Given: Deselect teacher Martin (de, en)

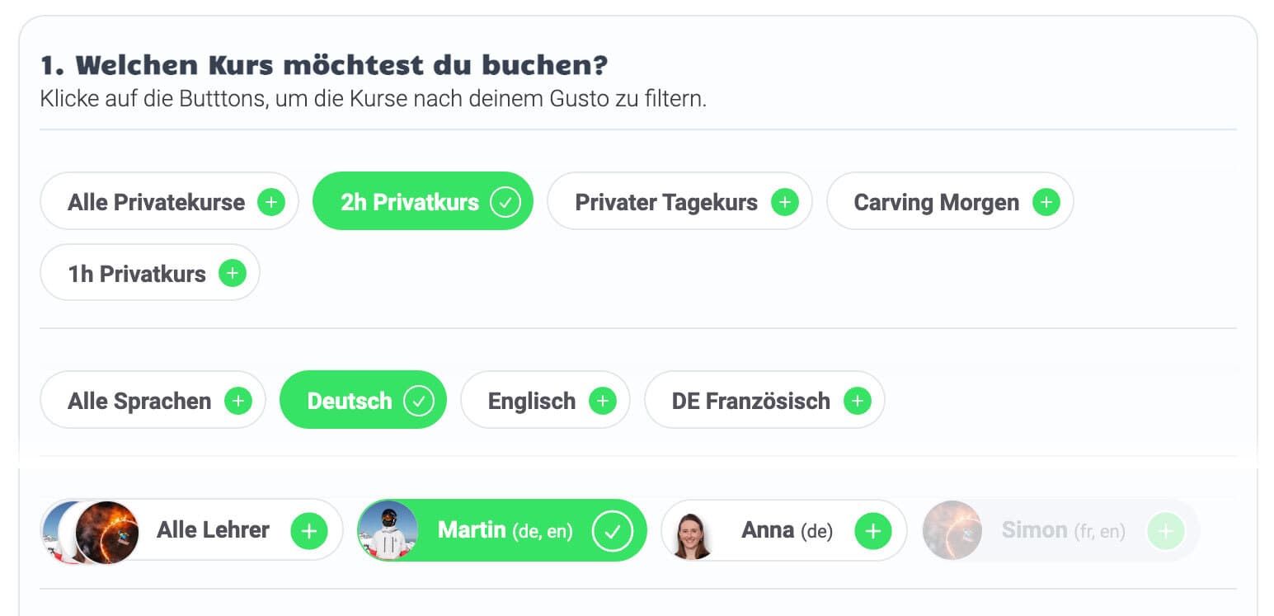Looking at the screenshot, I should tap(505, 530).
